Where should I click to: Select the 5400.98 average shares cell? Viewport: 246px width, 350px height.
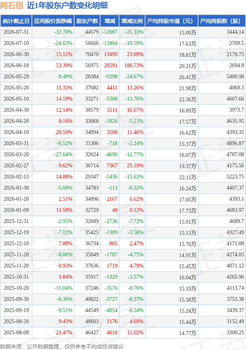[x=235, y=77]
